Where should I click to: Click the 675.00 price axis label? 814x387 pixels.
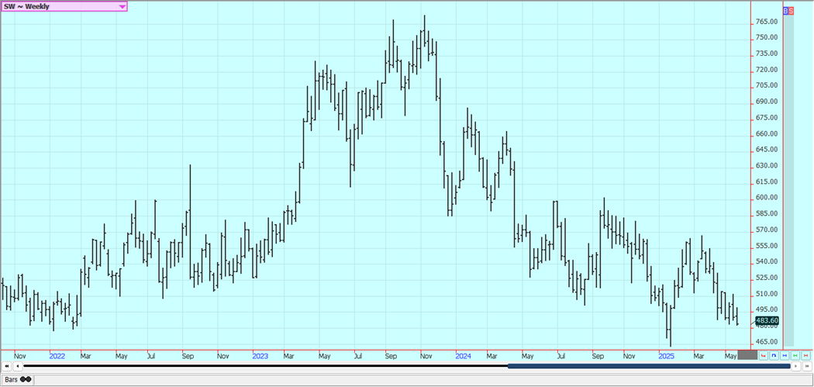pyautogui.click(x=767, y=117)
